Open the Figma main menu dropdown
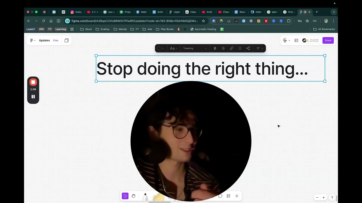362x203 pixels. tap(33, 40)
